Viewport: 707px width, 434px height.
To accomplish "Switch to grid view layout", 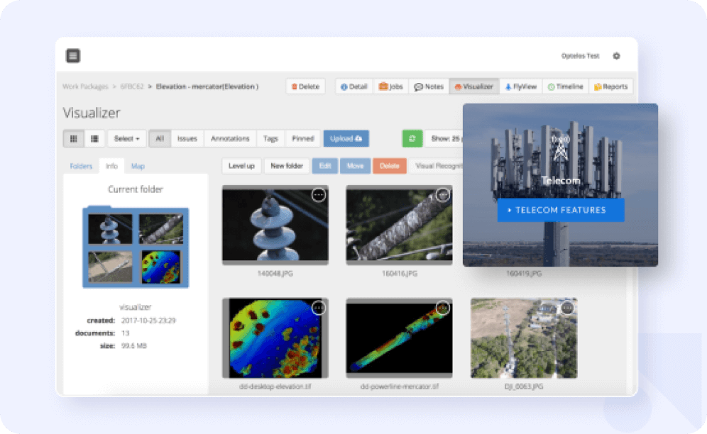I will coord(73,138).
